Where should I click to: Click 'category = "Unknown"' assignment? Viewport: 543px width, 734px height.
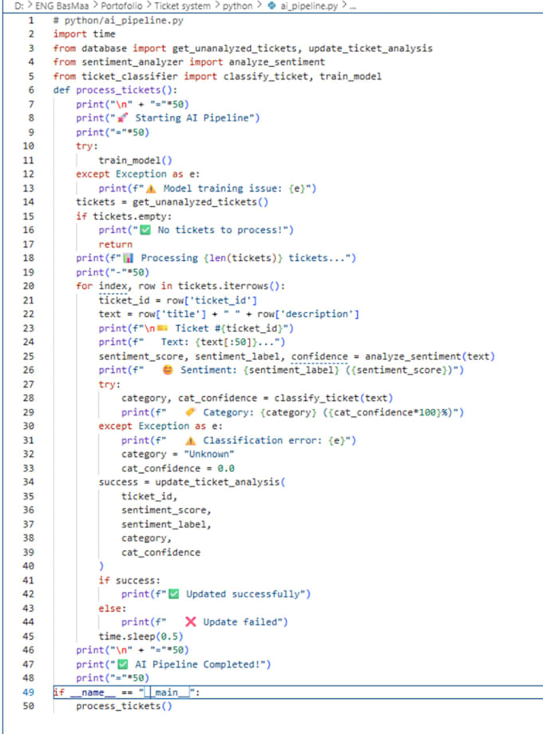click(x=177, y=454)
